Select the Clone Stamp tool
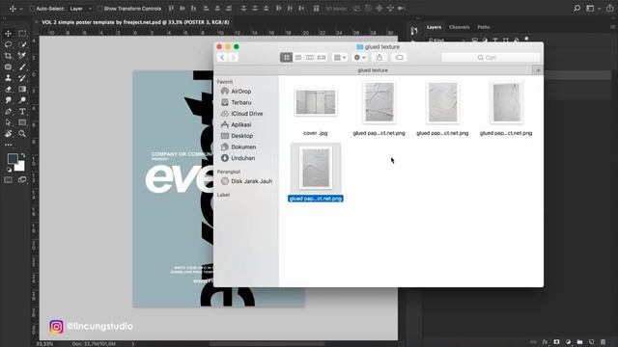The width and height of the screenshot is (618, 347). pyautogui.click(x=8, y=78)
